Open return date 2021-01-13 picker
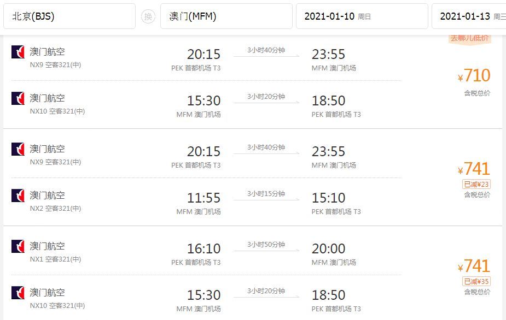 pyautogui.click(x=469, y=16)
